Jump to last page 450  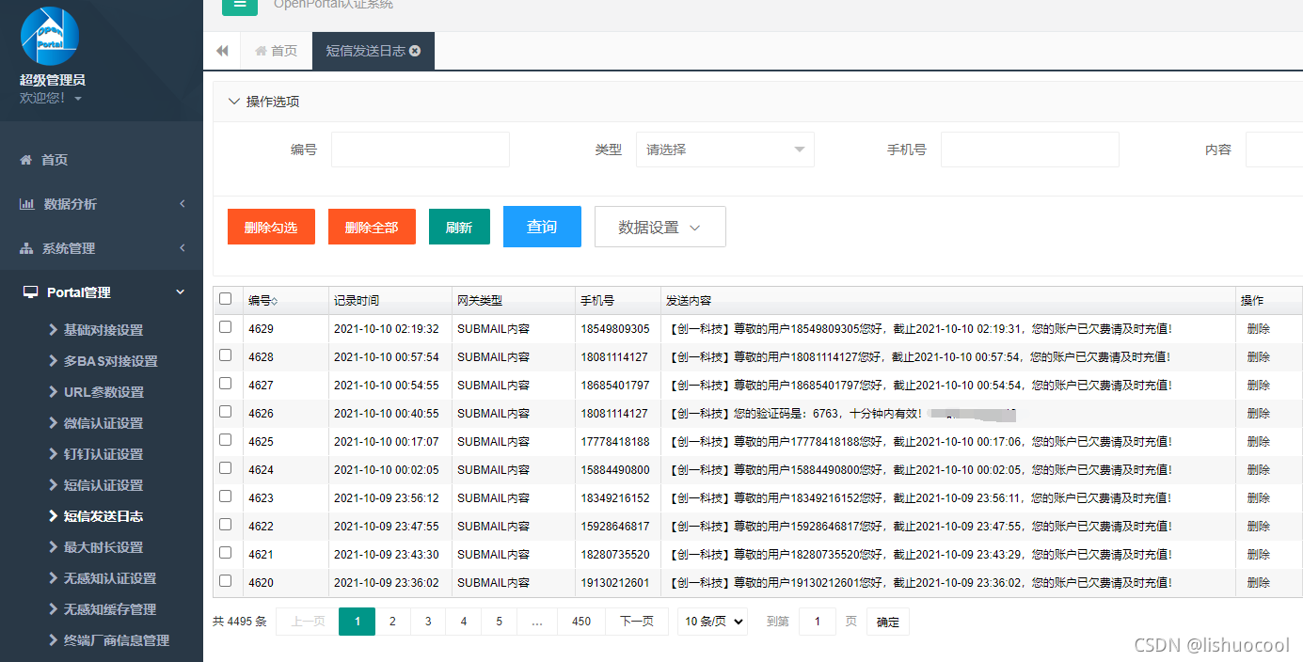click(x=581, y=622)
